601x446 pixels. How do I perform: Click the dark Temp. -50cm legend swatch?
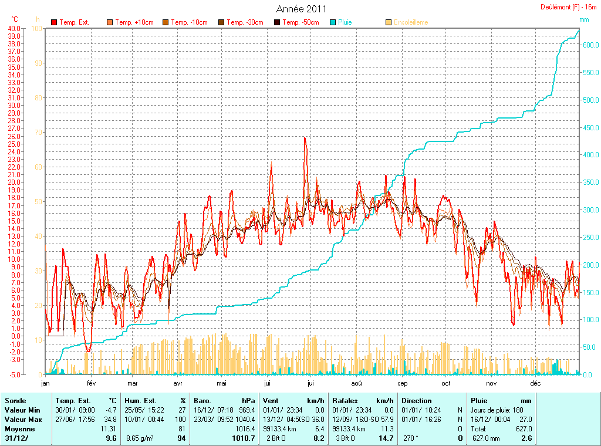pyautogui.click(x=277, y=22)
